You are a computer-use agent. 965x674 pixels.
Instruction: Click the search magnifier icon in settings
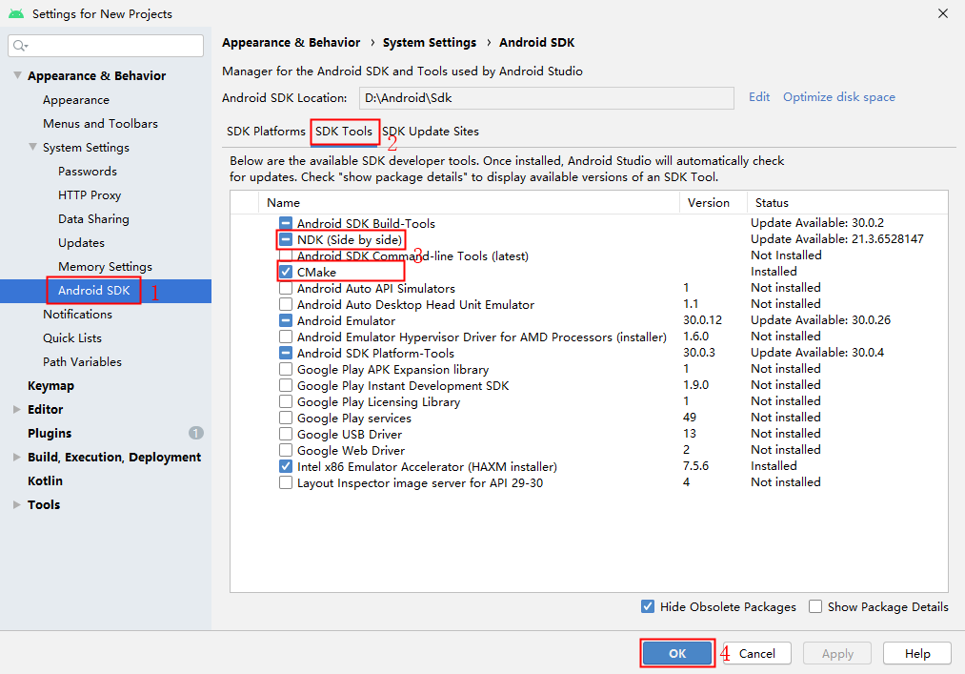coord(20,46)
